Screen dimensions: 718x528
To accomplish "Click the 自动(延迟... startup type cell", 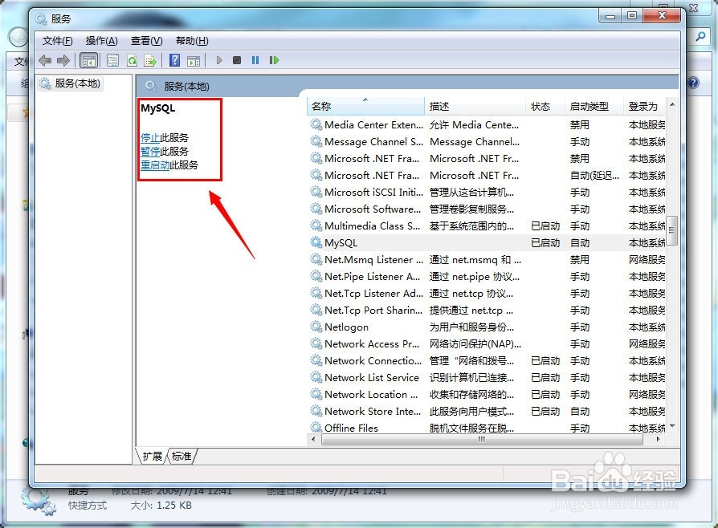I will click(x=594, y=176).
